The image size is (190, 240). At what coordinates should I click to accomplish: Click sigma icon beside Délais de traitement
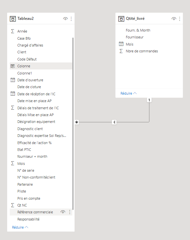coord(13,108)
